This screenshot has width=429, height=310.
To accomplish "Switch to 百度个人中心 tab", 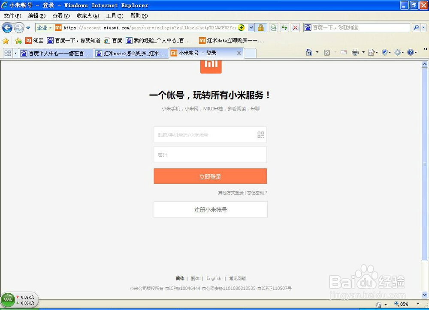I will point(56,53).
